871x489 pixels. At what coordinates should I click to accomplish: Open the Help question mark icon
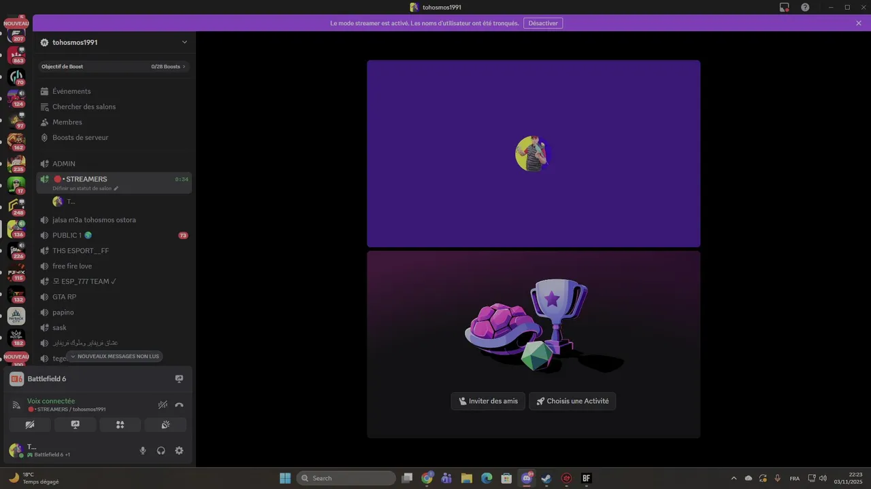coord(805,7)
